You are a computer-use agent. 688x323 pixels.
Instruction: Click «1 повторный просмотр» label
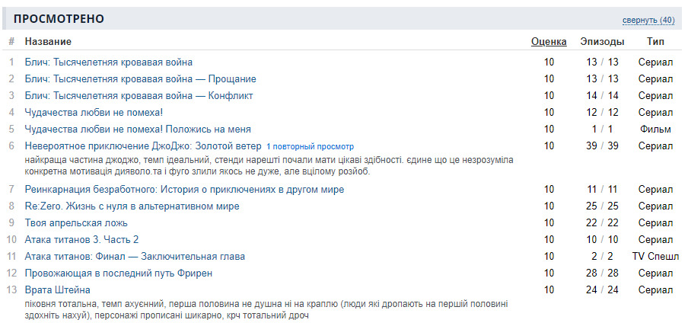pyautogui.click(x=310, y=146)
